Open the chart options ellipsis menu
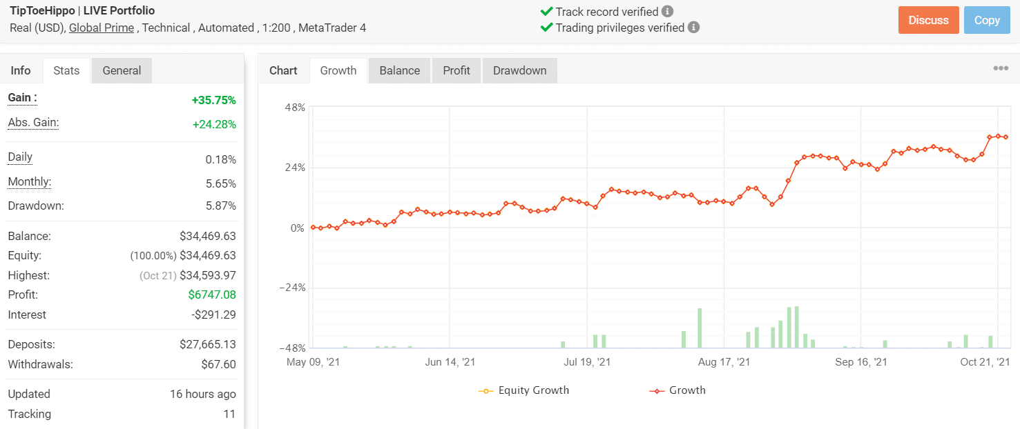The height and width of the screenshot is (429, 1020). [1001, 68]
